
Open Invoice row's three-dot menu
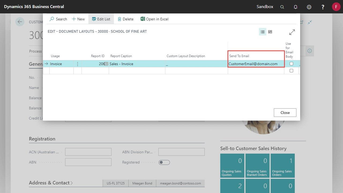tap(77, 64)
